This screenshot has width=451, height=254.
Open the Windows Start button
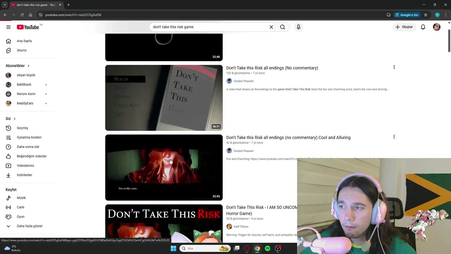(x=173, y=248)
